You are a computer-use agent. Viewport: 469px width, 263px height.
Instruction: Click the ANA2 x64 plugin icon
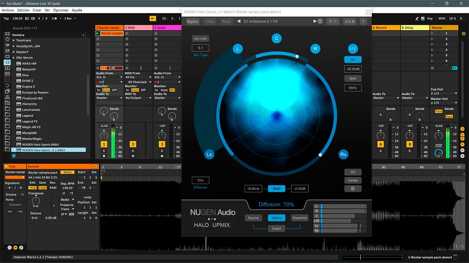coord(18,64)
